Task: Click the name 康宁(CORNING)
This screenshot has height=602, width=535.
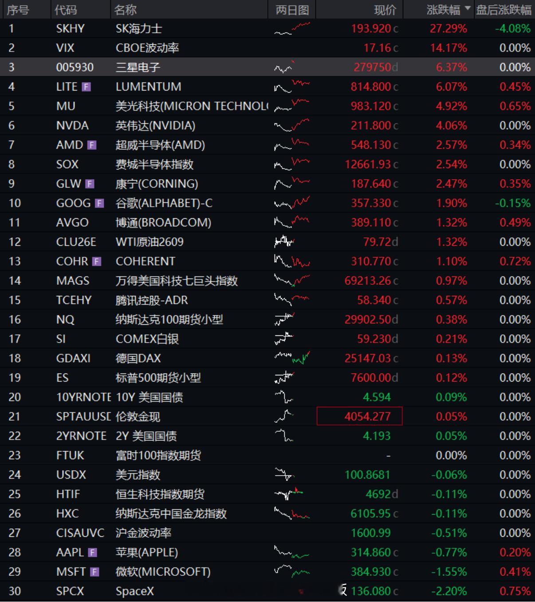Action: (157, 184)
